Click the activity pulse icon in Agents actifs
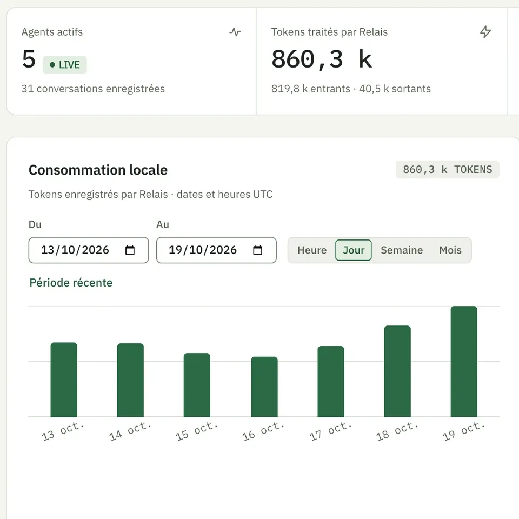The image size is (519, 519). 235,32
